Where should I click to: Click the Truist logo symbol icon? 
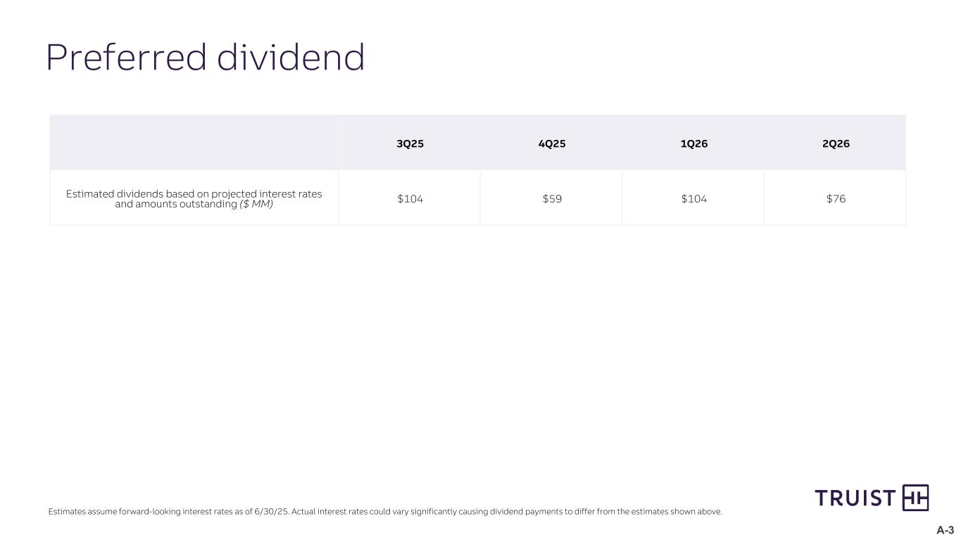pos(915,498)
